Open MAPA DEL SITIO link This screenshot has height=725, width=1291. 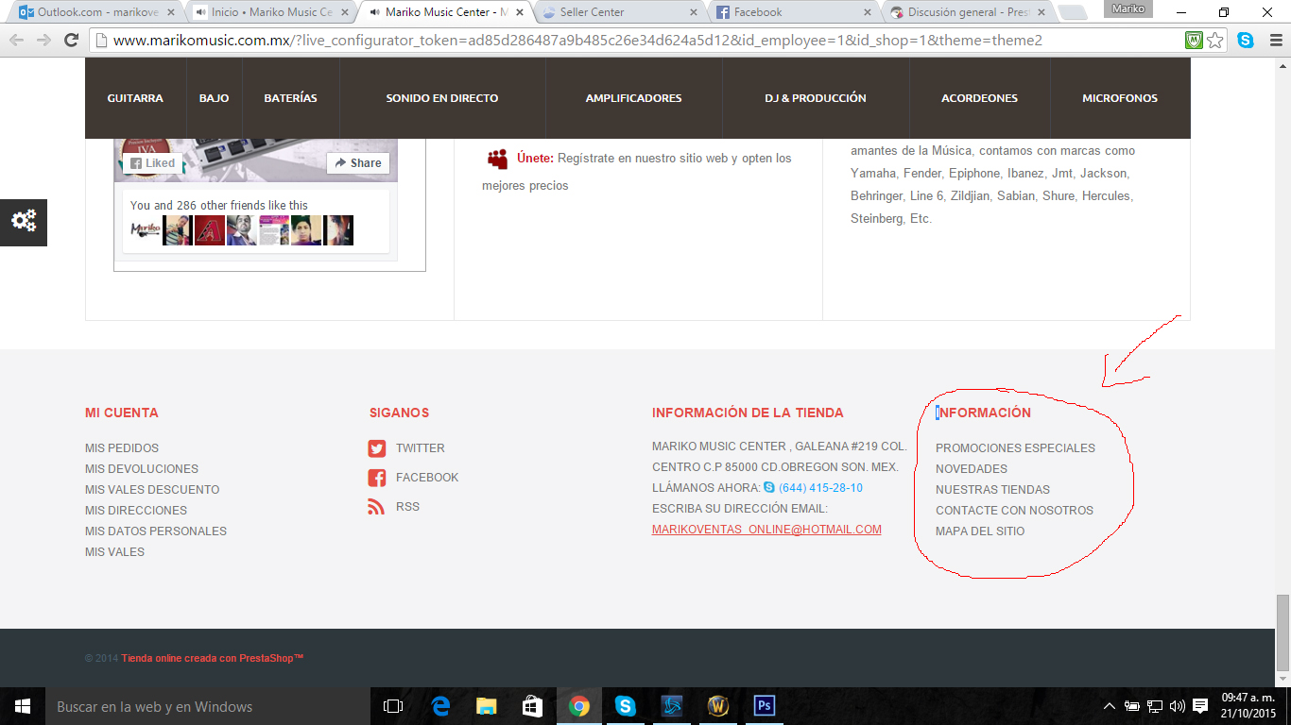980,531
